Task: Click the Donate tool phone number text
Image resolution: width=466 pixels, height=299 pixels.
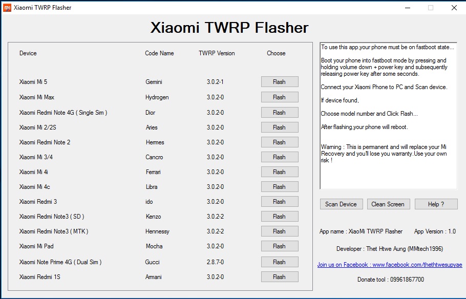Action: coord(391,280)
